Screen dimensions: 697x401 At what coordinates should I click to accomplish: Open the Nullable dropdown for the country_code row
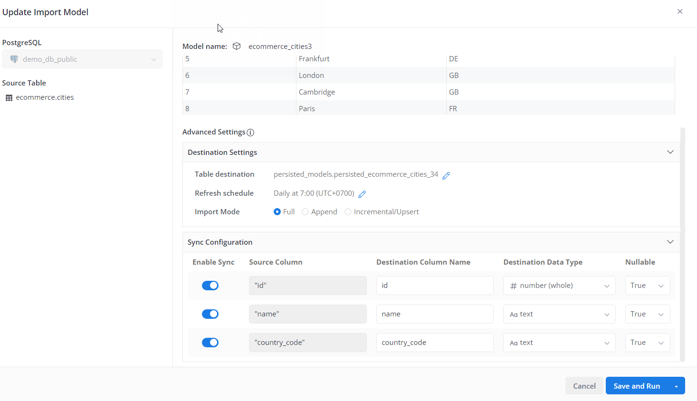648,343
